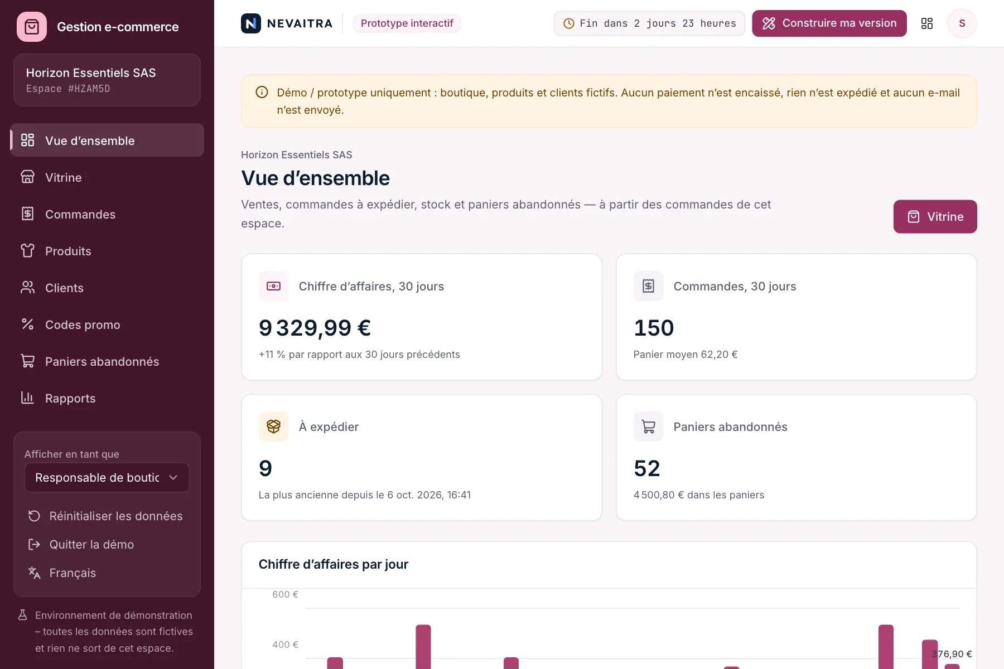Open the Rapports section label
This screenshot has width=1004, height=669.
[x=70, y=398]
